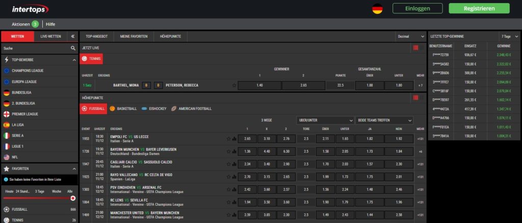This screenshot has width=522, height=223.
Task: Open stats chart for Empoli FC match
Action: click(234, 139)
